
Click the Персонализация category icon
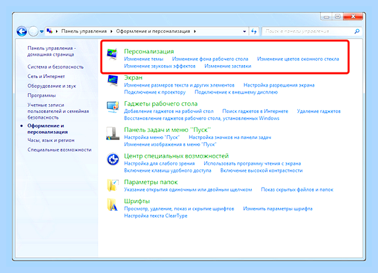tap(112, 54)
